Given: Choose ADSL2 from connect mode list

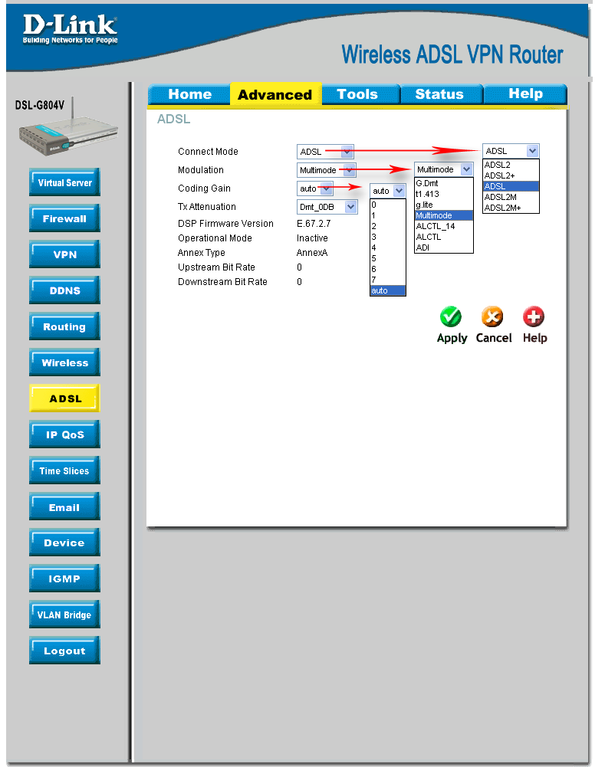Looking at the screenshot, I should coord(511,165).
